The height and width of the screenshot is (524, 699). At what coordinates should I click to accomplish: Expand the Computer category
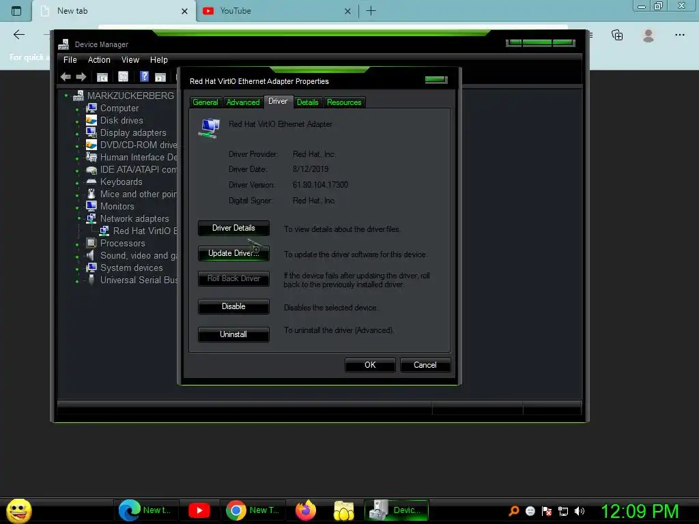77,109
